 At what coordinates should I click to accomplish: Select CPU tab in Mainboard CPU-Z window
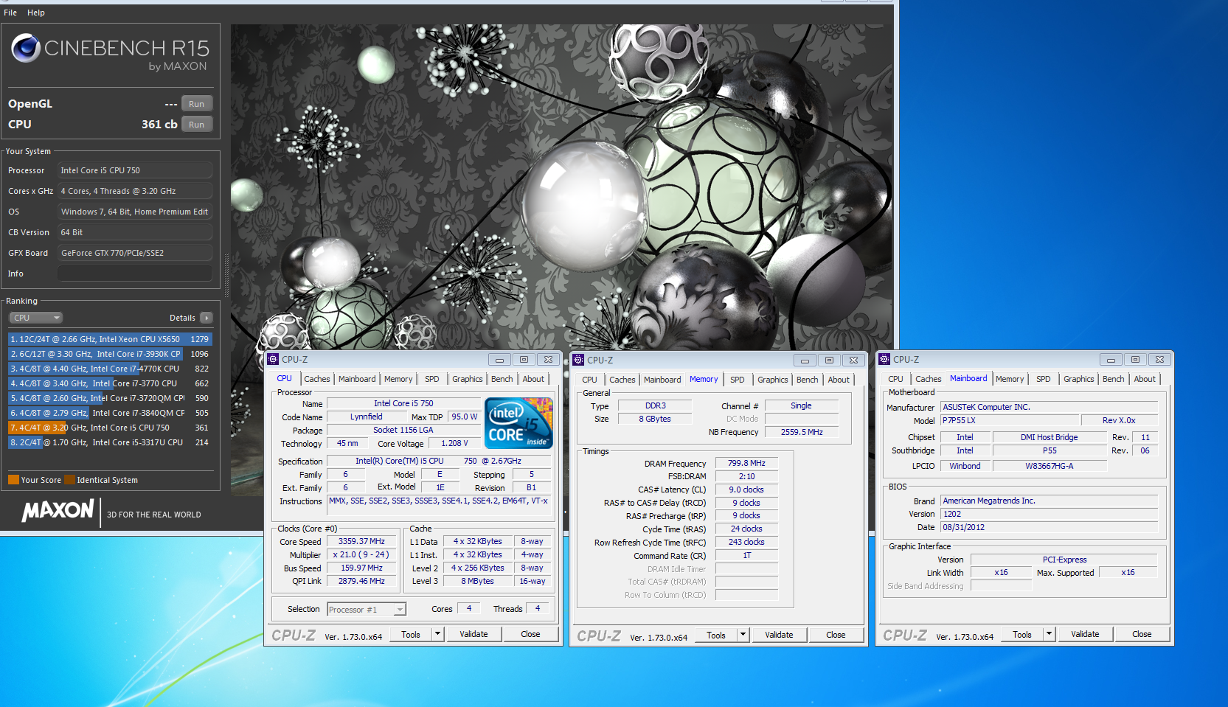coord(895,379)
